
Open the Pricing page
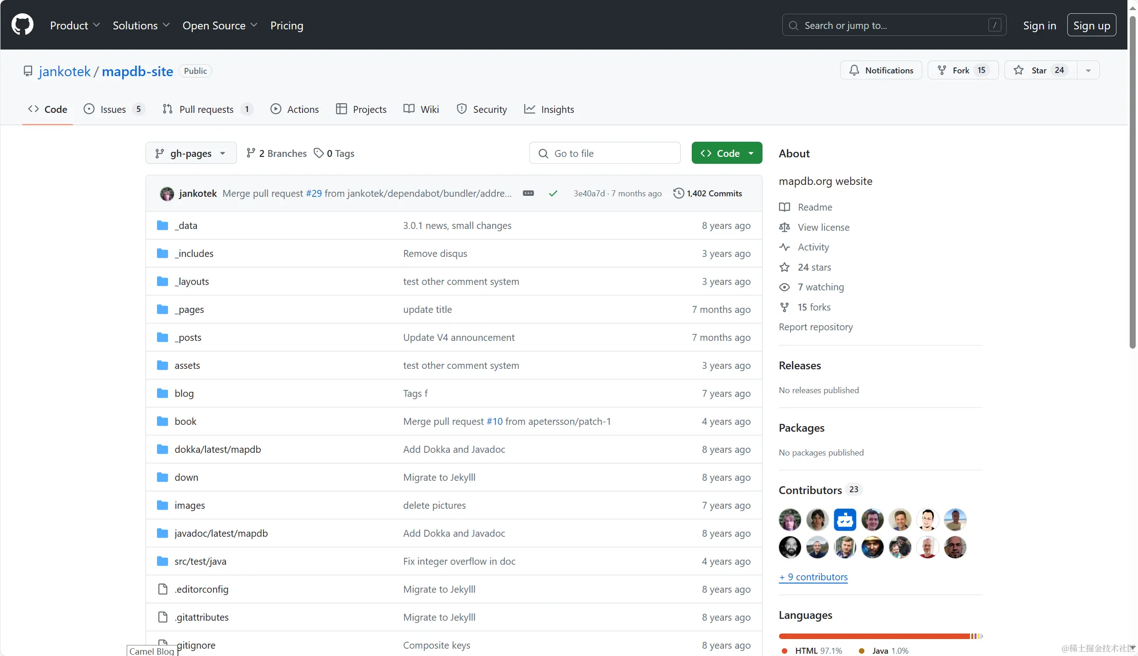pos(287,25)
